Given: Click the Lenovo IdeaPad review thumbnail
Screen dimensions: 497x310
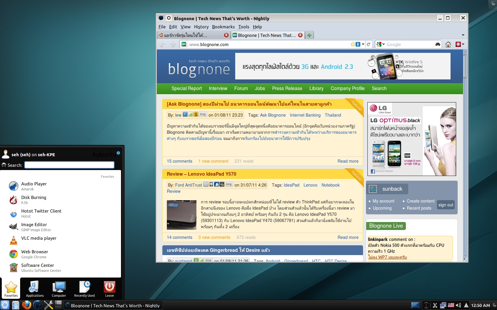Looking at the screenshot, I should 182,215.
